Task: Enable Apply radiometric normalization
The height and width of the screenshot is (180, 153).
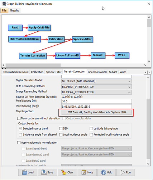Action: [x=19, y=143]
